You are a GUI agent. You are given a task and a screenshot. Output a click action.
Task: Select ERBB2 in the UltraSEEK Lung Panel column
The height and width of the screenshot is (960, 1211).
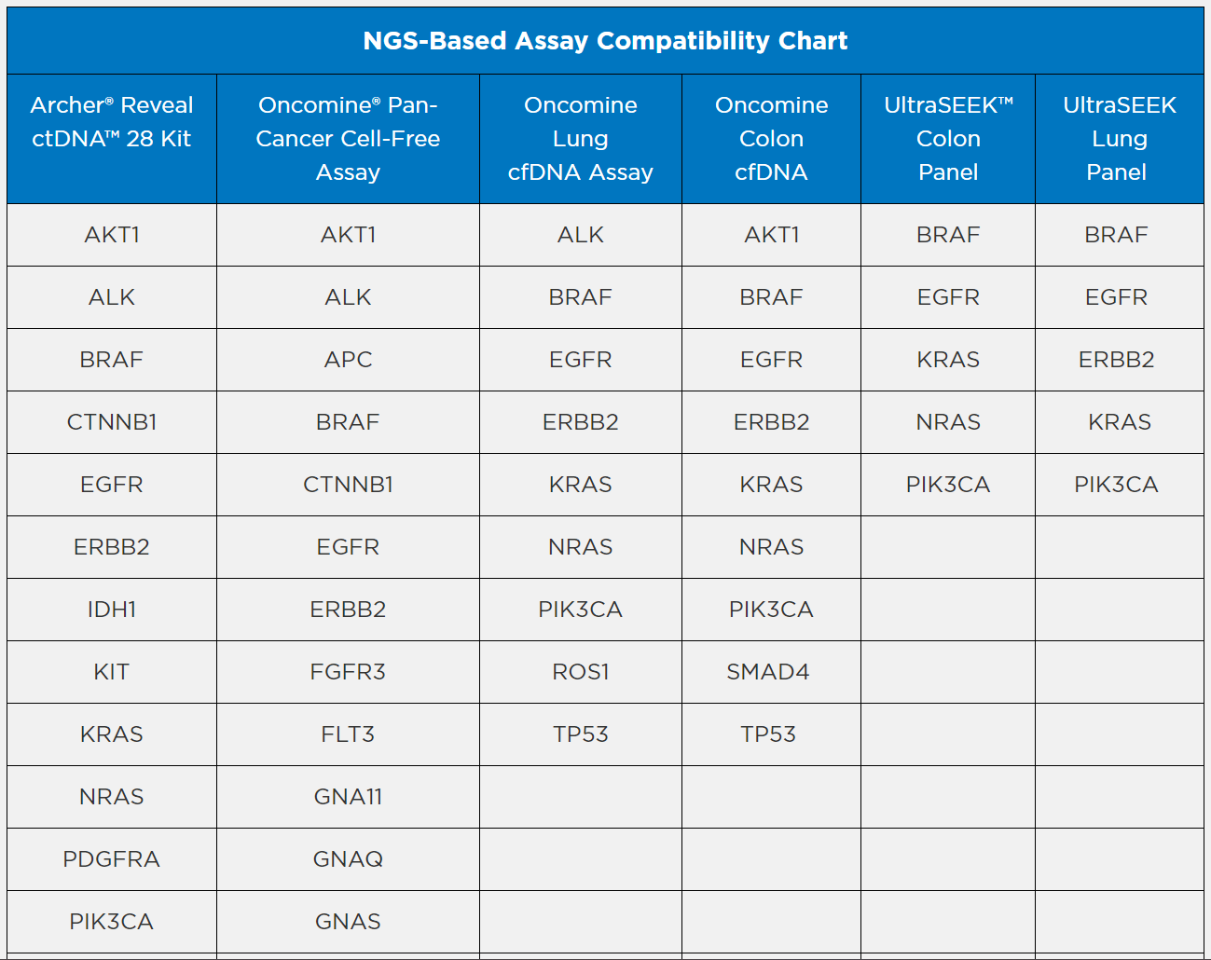(1116, 360)
